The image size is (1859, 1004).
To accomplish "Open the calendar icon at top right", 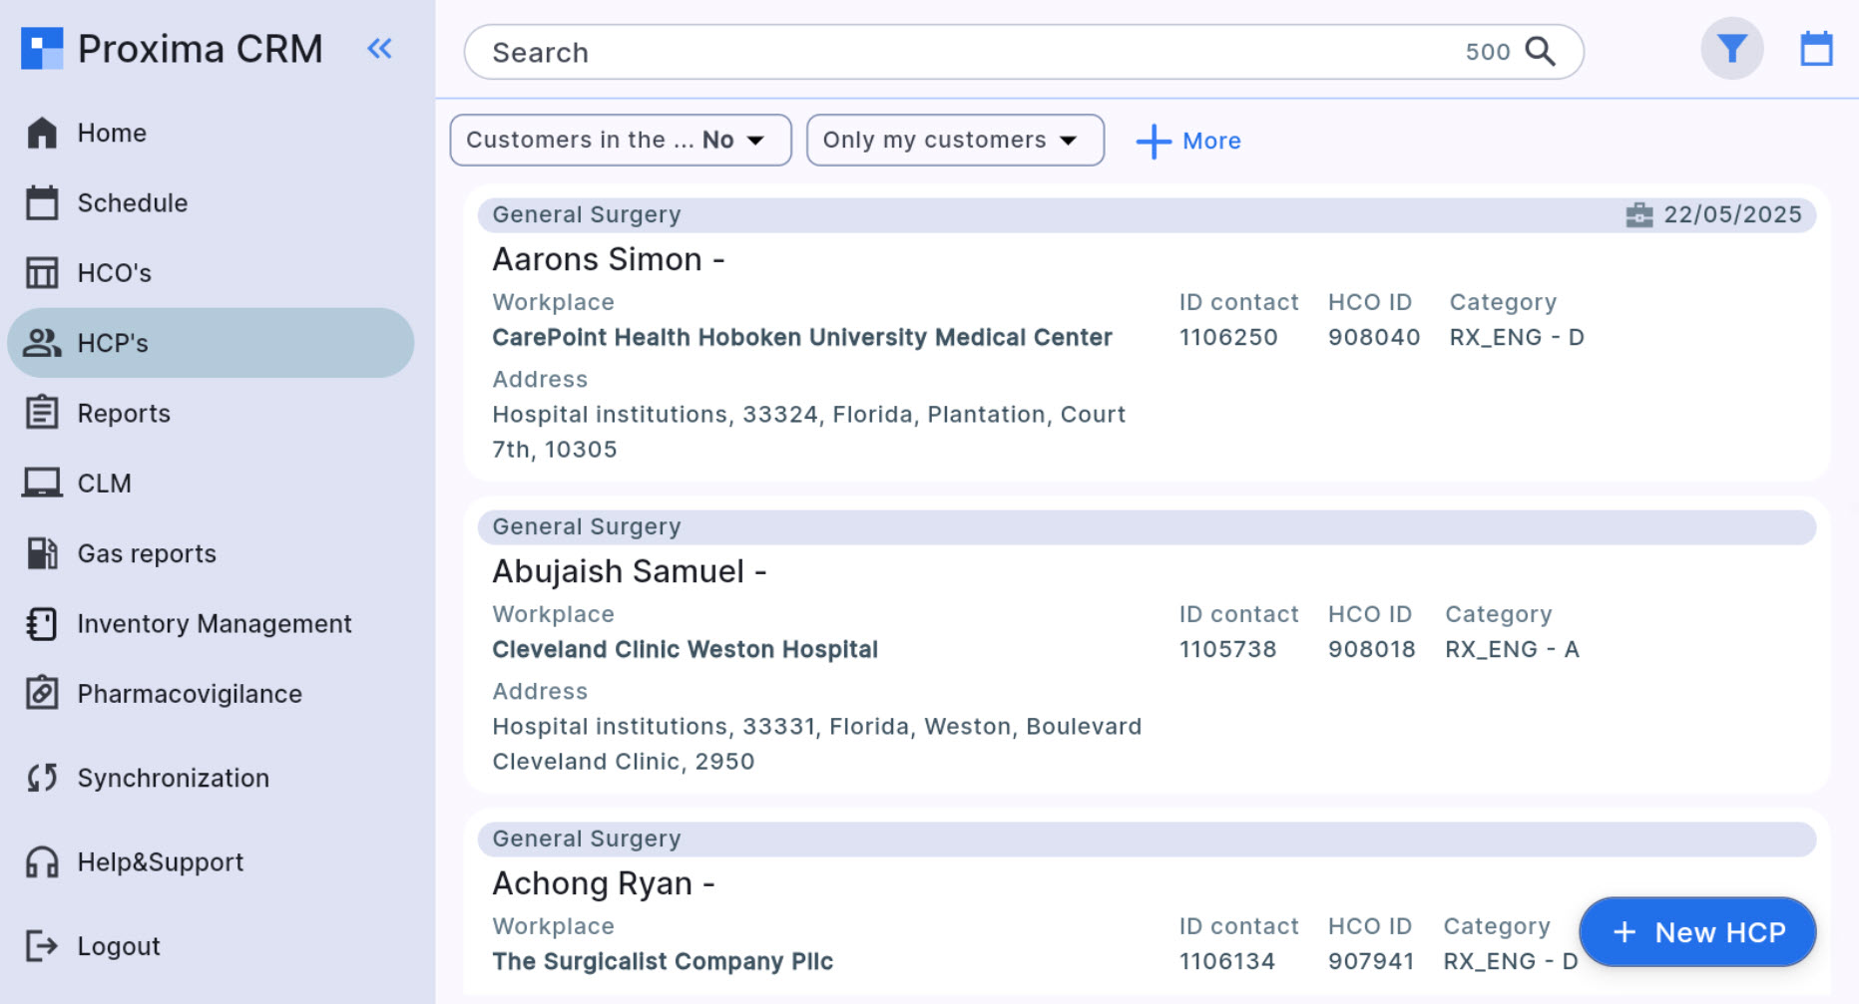I will pos(1815,49).
